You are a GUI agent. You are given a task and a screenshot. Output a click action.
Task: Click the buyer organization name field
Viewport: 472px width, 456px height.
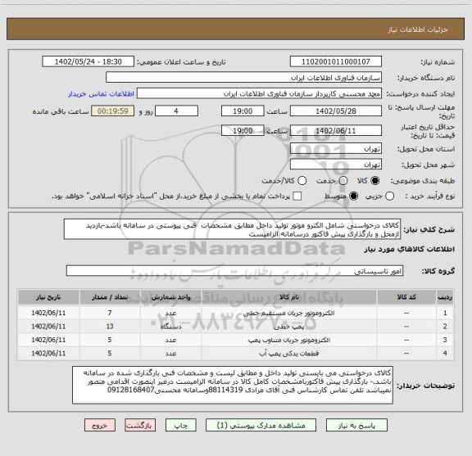point(244,78)
